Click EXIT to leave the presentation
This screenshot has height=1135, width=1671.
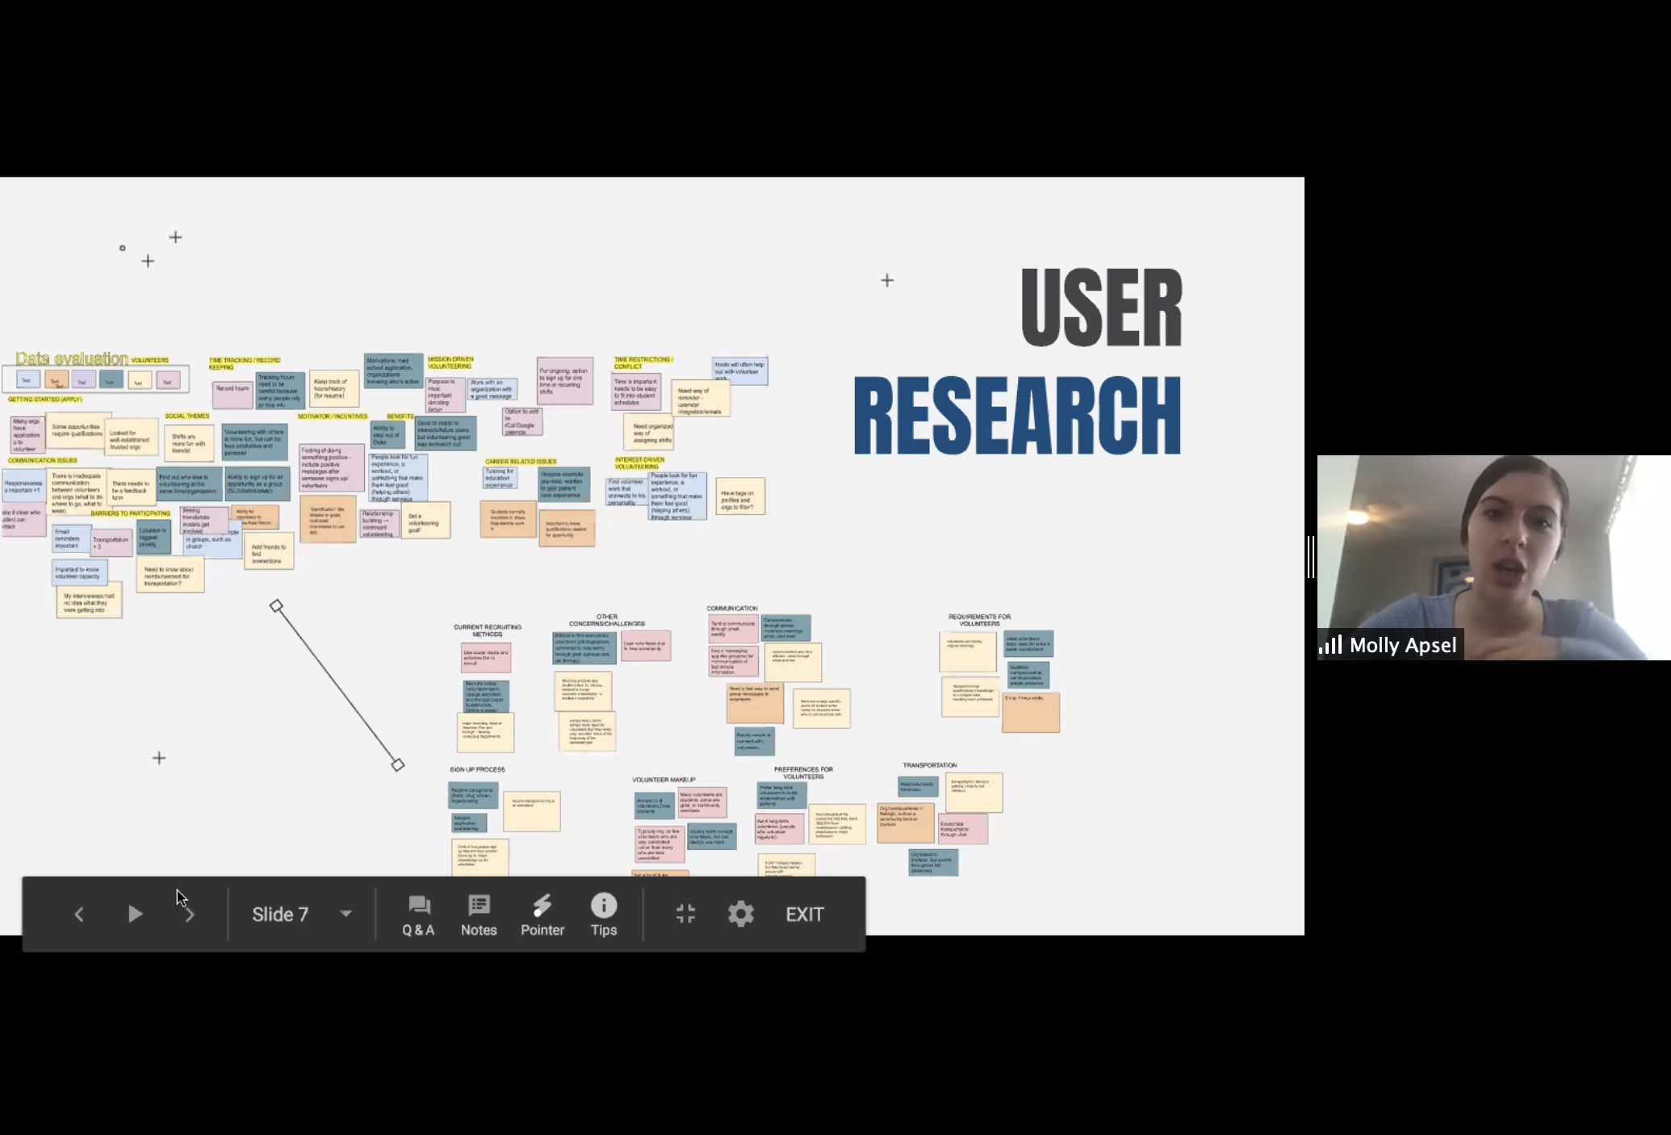(804, 915)
